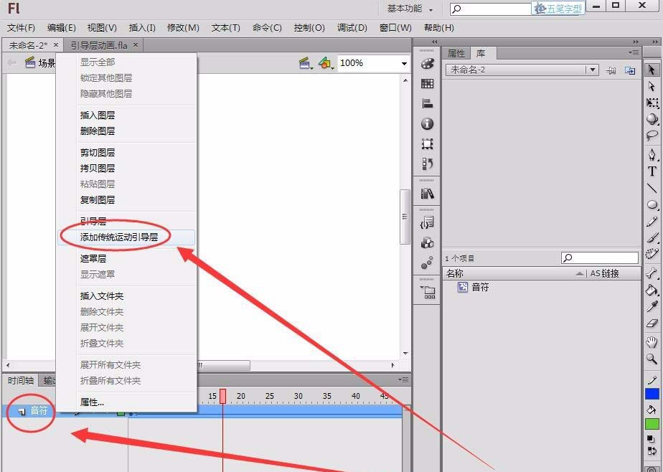Select the Oval tool
Screen dimensions: 663x472
[652, 205]
